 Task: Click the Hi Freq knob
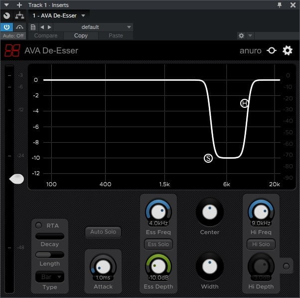click(261, 212)
